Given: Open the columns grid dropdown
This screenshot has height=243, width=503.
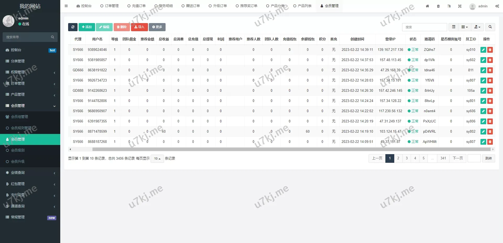Looking at the screenshot, I should coord(464,27).
